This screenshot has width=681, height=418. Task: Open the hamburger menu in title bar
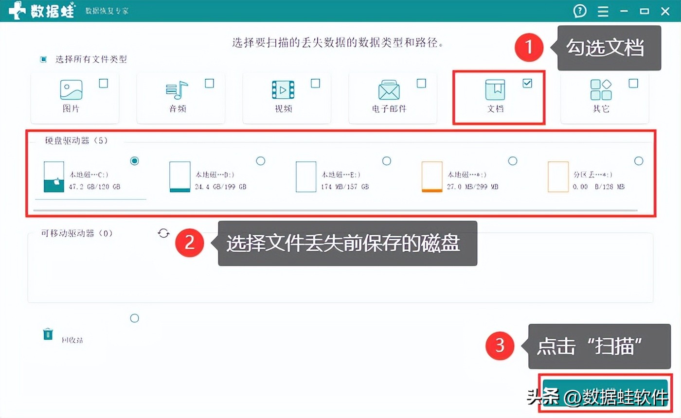[603, 11]
